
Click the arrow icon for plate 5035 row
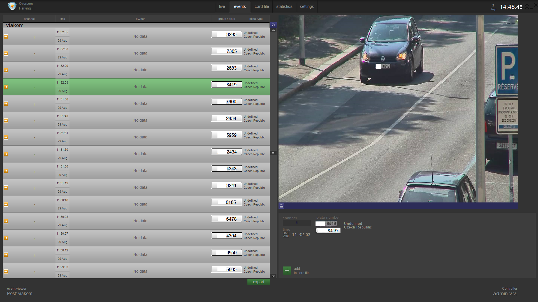pyautogui.click(x=6, y=272)
